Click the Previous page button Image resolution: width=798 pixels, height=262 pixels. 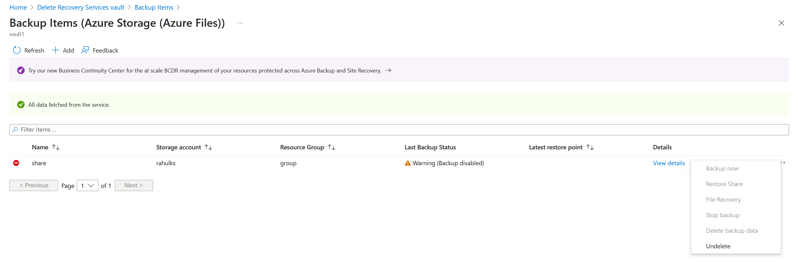point(34,185)
